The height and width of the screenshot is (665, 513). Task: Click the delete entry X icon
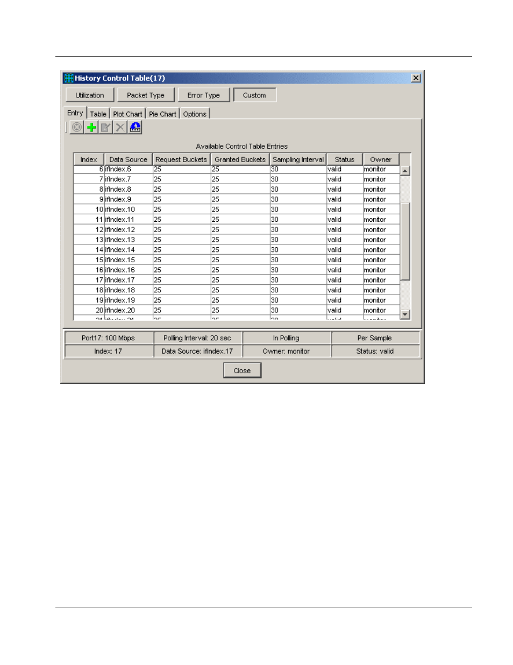(x=120, y=127)
